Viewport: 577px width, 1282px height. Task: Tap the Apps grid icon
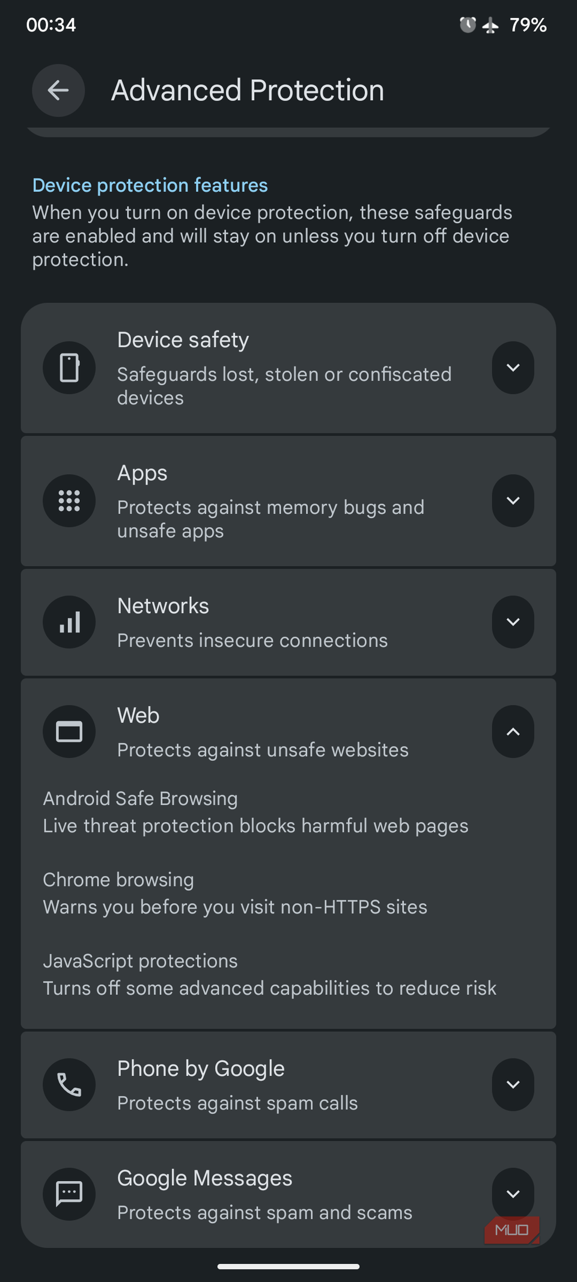[69, 501]
